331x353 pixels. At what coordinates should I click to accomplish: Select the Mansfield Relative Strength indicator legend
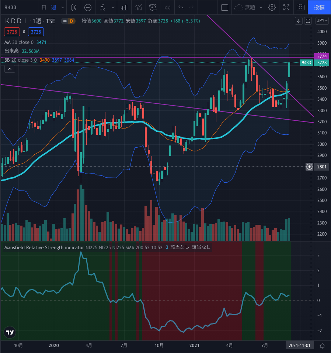pos(44,248)
